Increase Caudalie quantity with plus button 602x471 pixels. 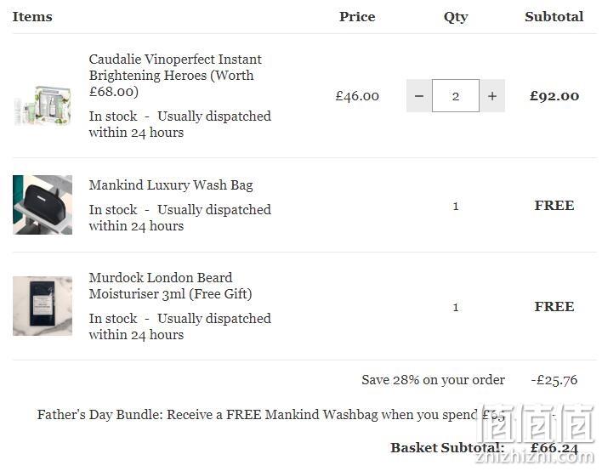coord(492,96)
